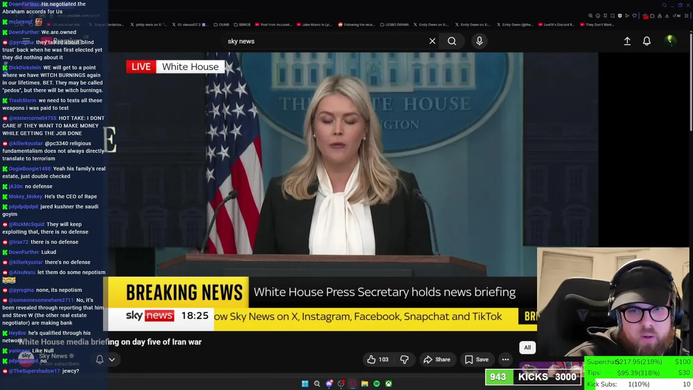Open the browser easy setup menu icon

(687, 16)
